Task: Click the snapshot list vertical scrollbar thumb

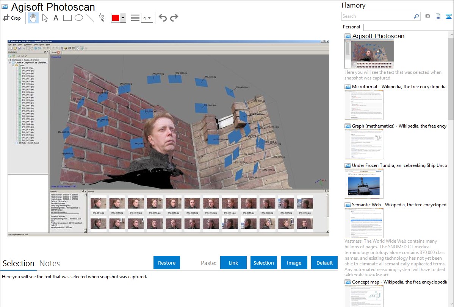Action: tap(451, 78)
